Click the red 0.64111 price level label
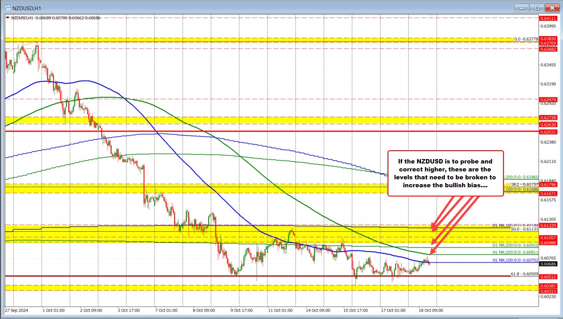 coord(548,19)
